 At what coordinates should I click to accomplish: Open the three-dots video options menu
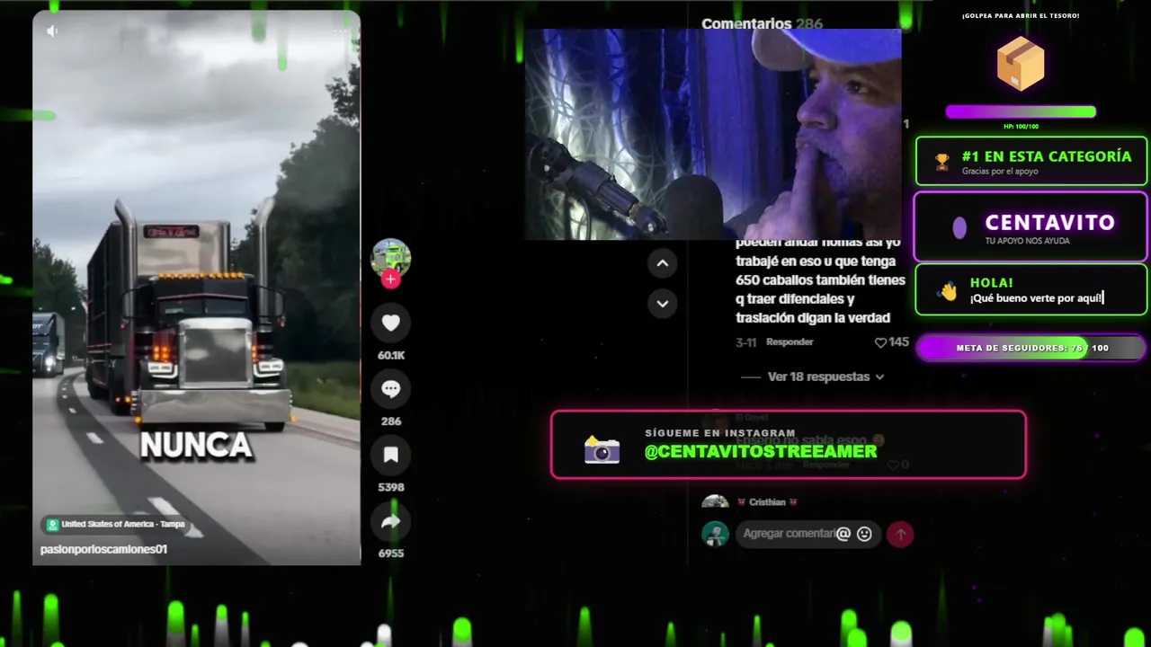(x=341, y=31)
